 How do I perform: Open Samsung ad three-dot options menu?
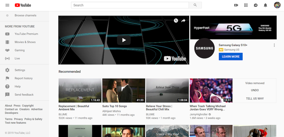(274, 45)
